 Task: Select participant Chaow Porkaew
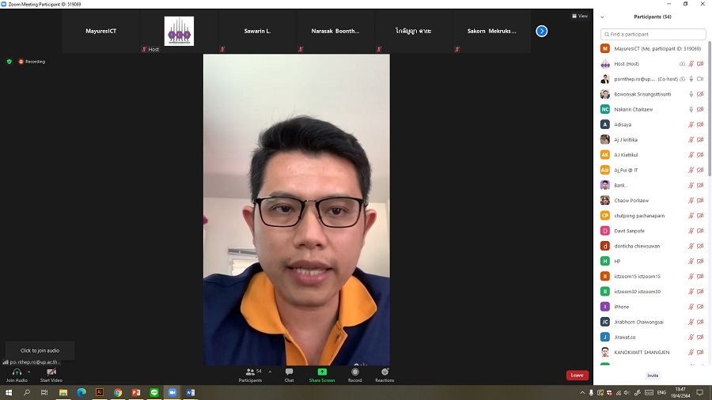653,201
